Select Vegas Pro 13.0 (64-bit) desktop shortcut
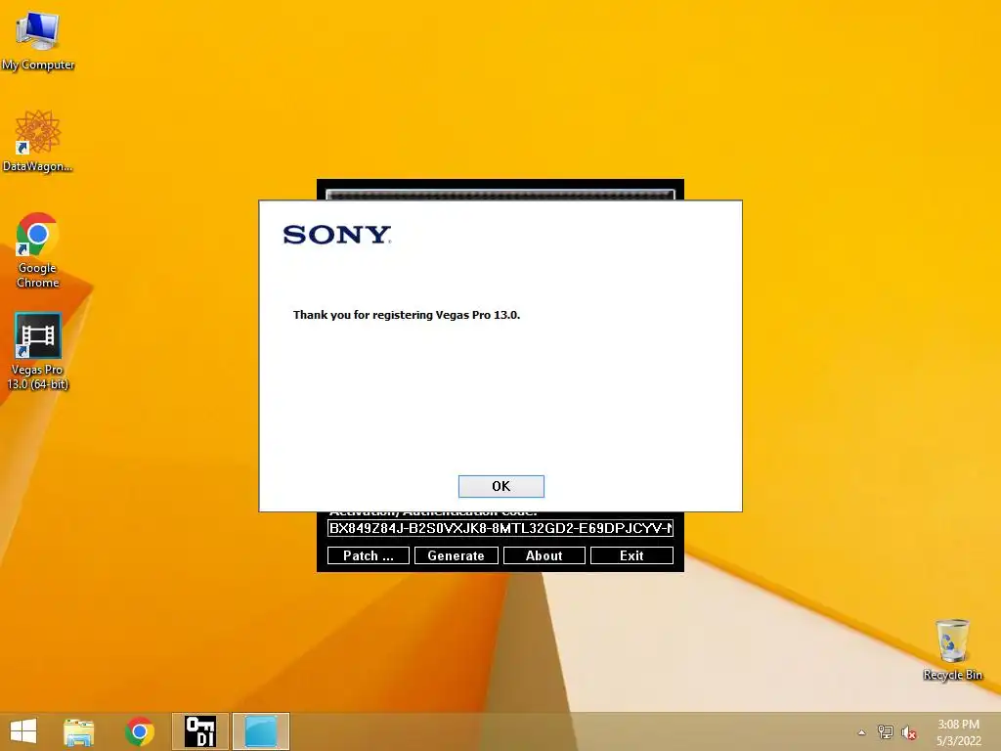The height and width of the screenshot is (751, 1001). [38, 351]
